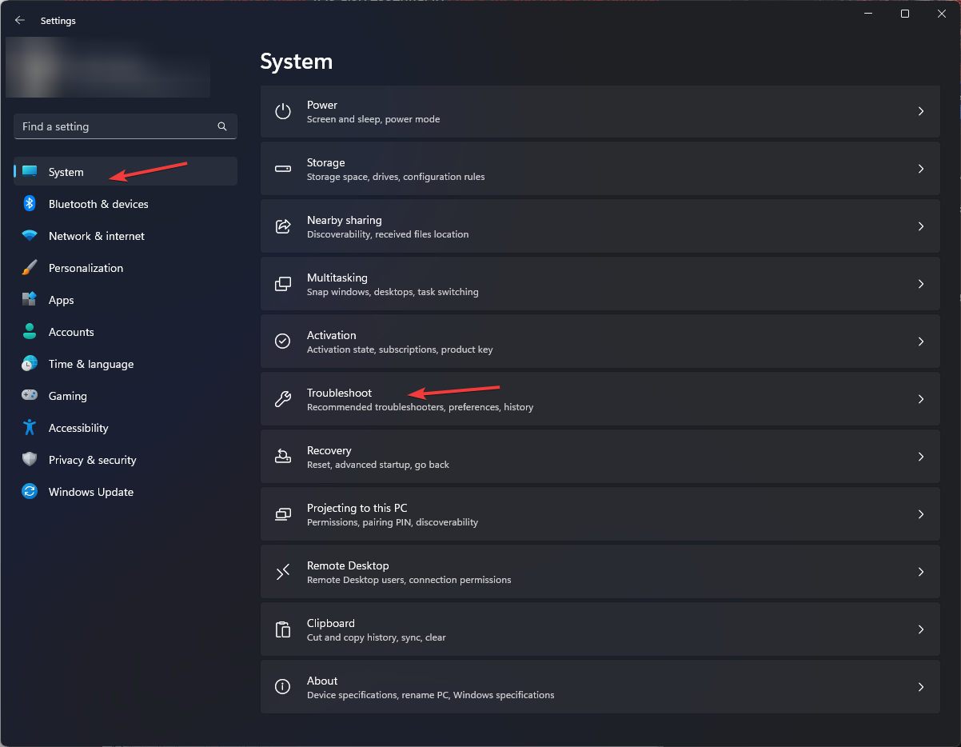
Task: Click the Gaming controller icon in sidebar
Action: tap(30, 396)
